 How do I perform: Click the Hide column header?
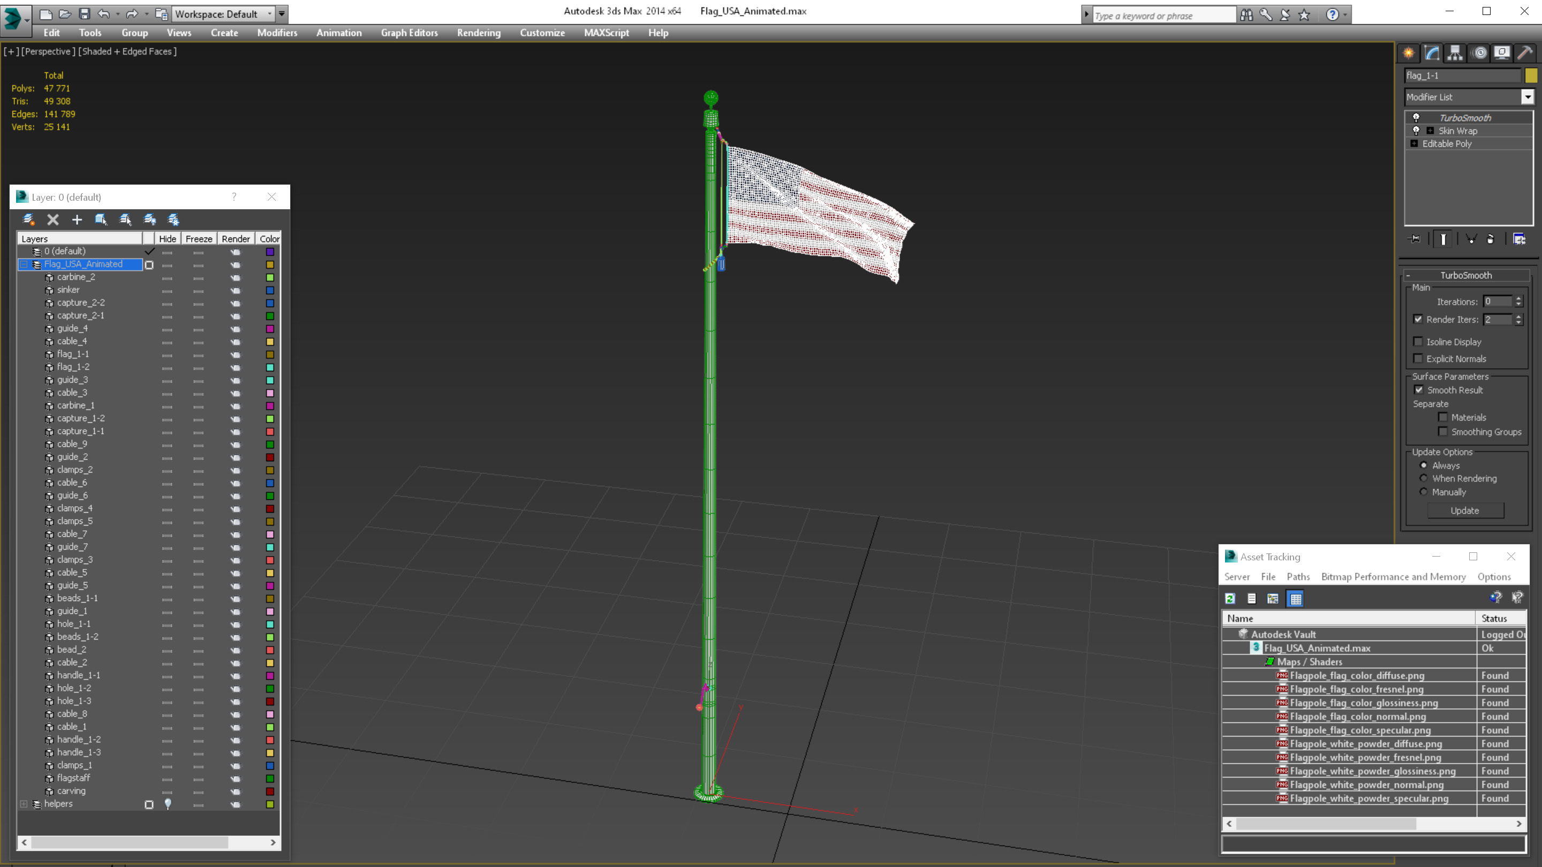[x=168, y=239]
